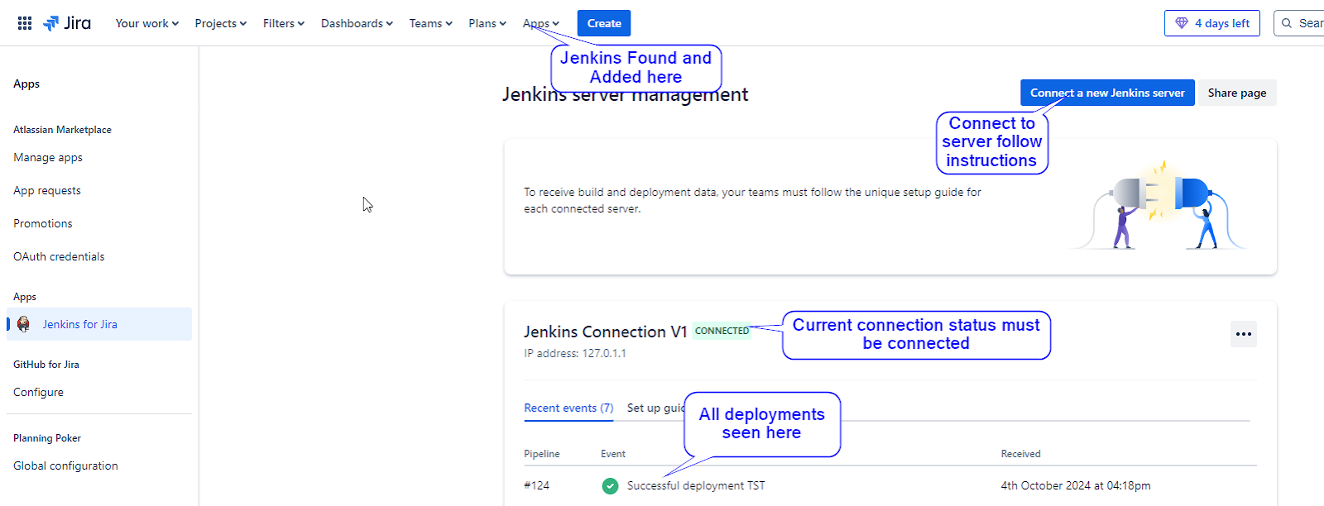Viewport: 1324px width, 506px height.
Task: Click the Pipeline column header
Action: pyautogui.click(x=542, y=454)
